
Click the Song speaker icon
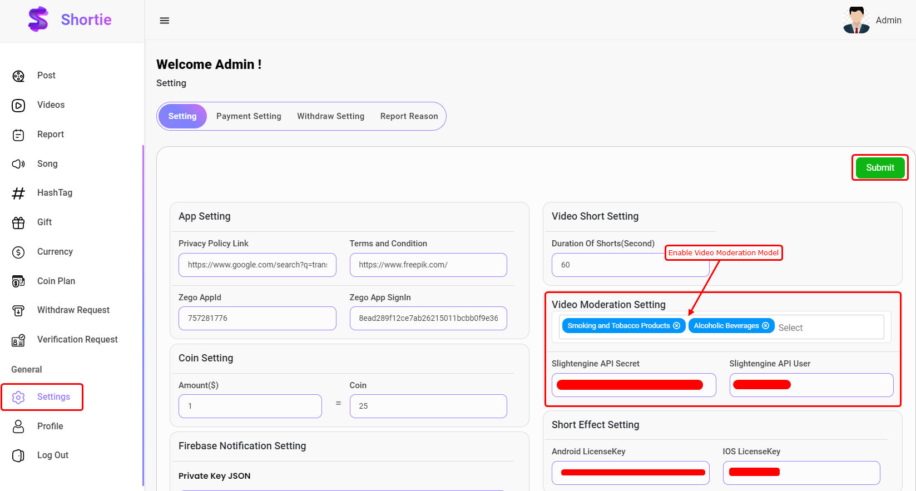[18, 164]
